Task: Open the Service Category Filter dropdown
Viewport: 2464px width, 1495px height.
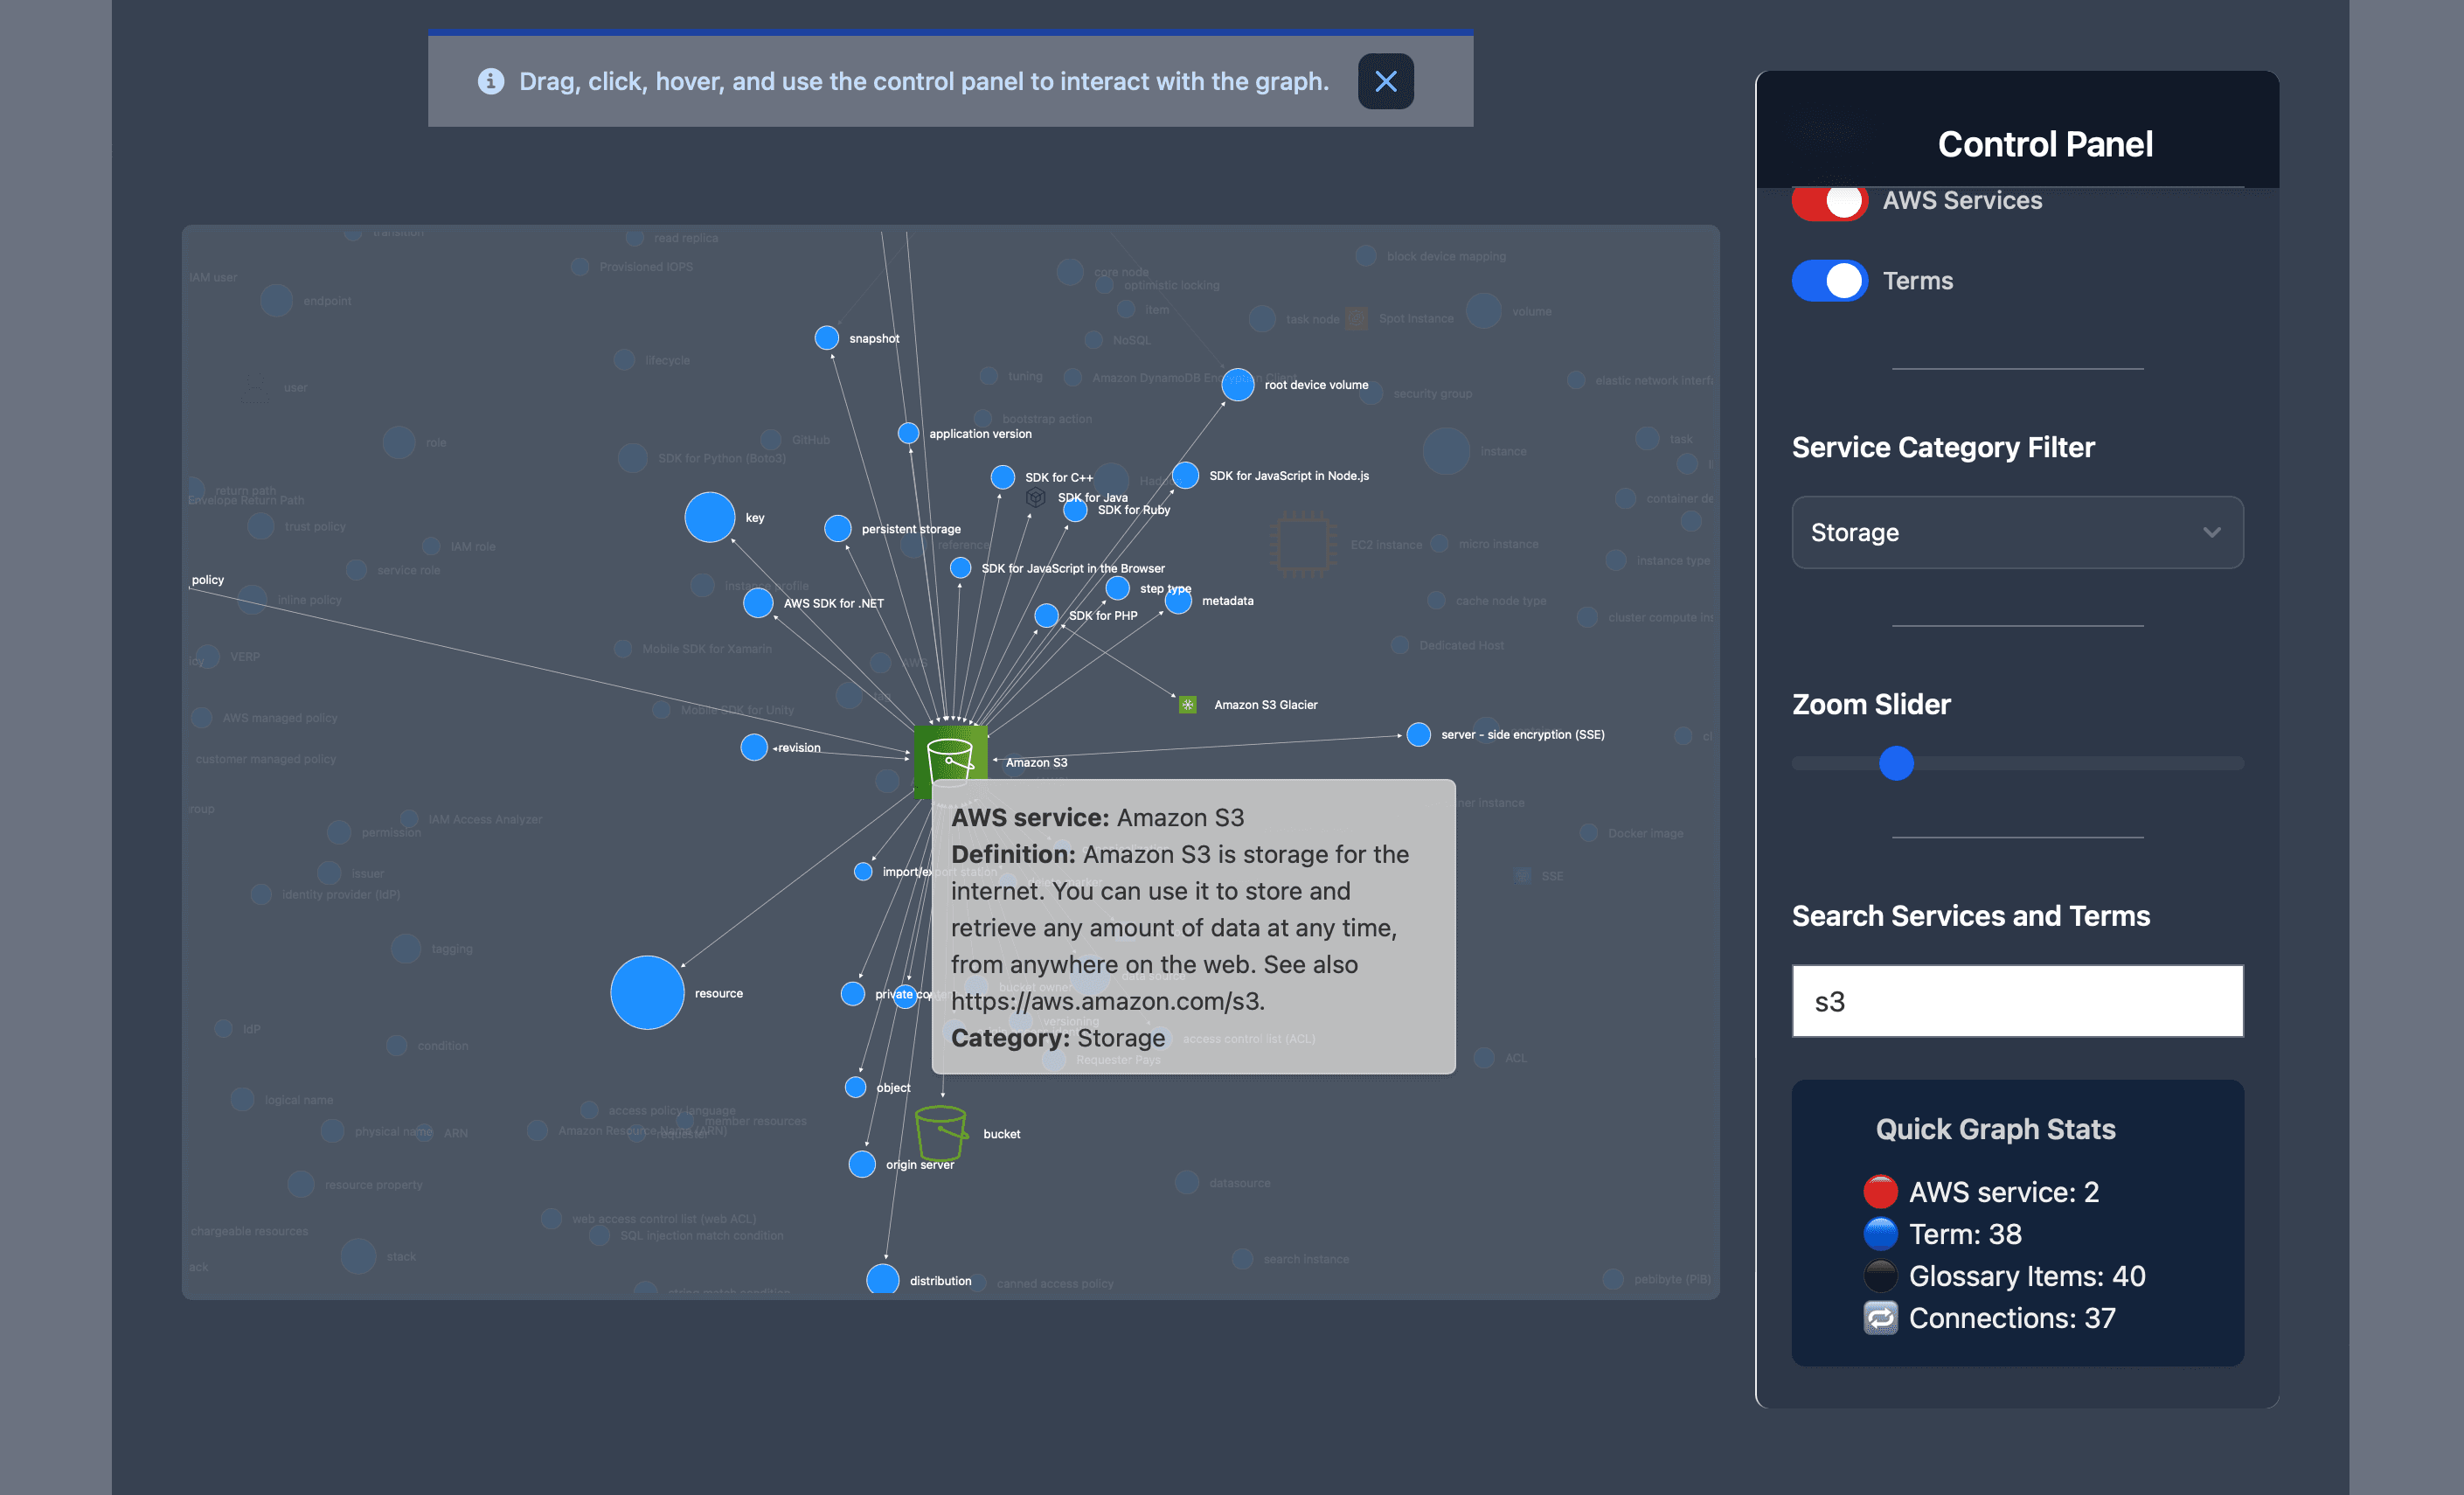Action: (x=2017, y=532)
